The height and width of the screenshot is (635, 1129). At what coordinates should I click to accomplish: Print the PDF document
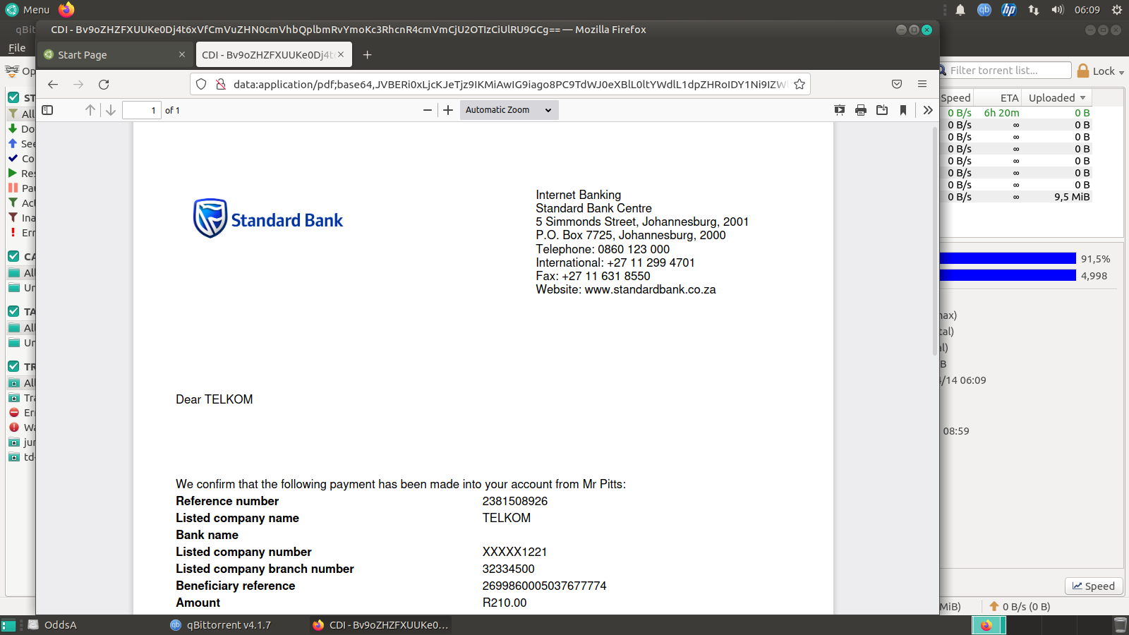click(x=861, y=110)
